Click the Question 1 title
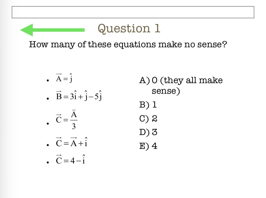 (x=129, y=29)
